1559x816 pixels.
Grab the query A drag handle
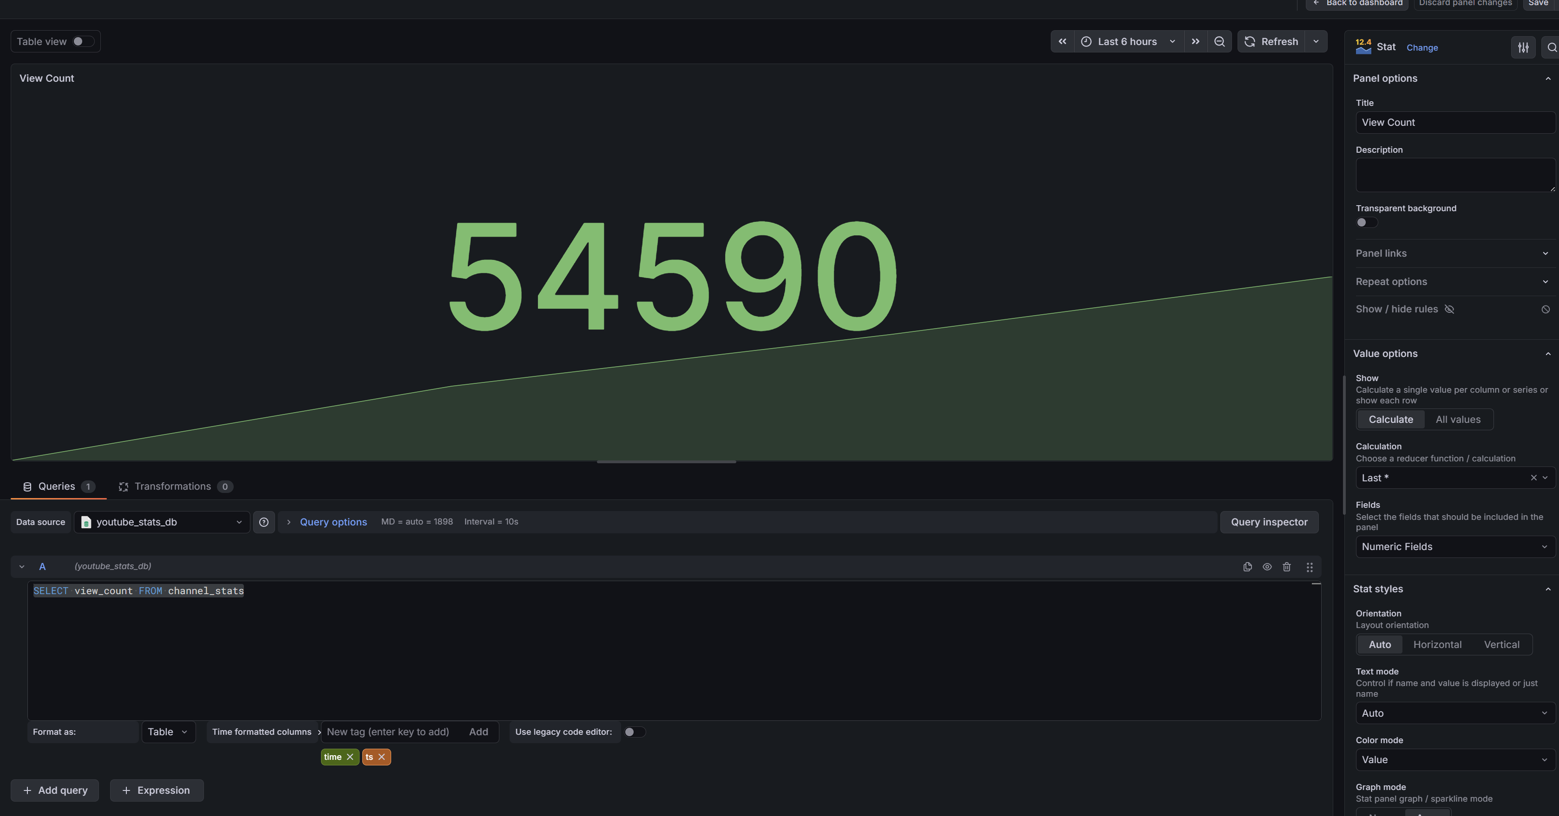click(x=1310, y=567)
